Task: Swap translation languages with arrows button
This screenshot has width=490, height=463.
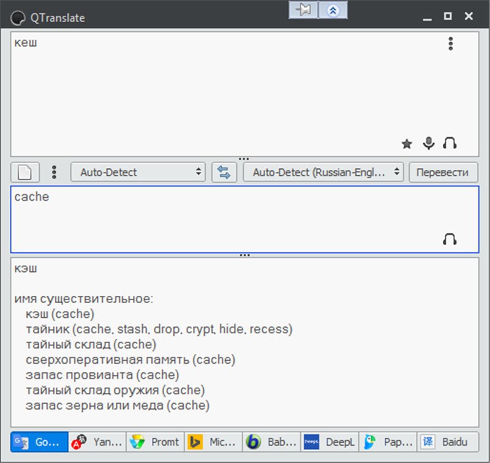Action: pos(224,172)
